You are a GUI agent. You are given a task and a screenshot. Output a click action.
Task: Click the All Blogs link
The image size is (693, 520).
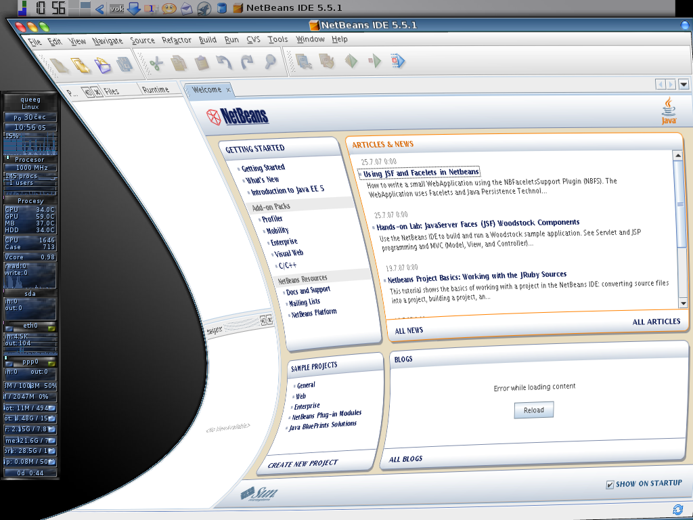click(405, 459)
